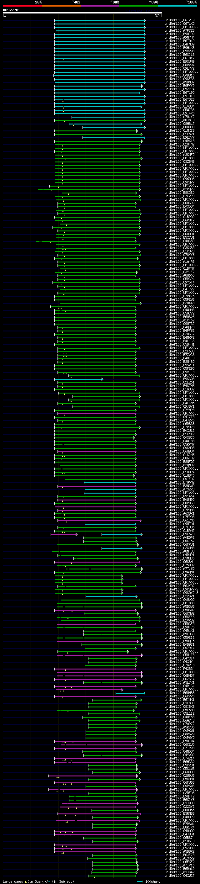The image size is (200, 884).
Task: Click label UniRef100_B6TQ49
Action: point(179,41)
